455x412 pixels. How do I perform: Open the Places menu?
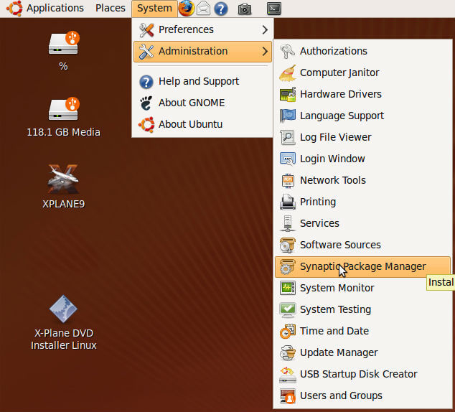pyautogui.click(x=111, y=8)
